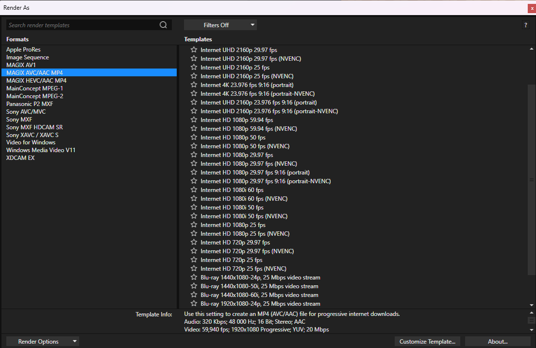Viewport: 536px width, 348px height.
Task: Star the Internet UHD 2160p 29.97 fps (NVENC) template
Action: tap(194, 58)
